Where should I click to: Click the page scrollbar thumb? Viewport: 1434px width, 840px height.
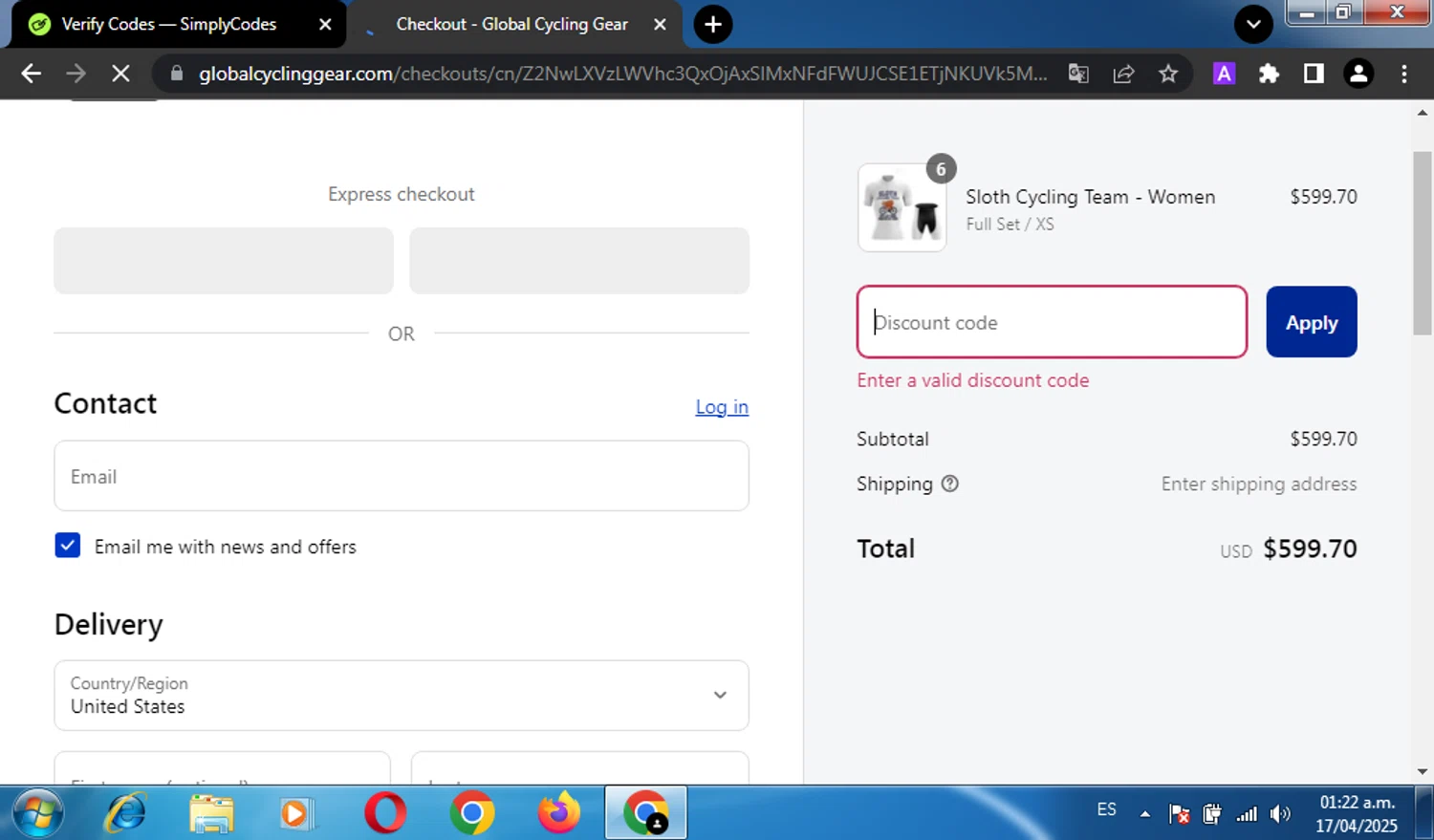point(1423,244)
